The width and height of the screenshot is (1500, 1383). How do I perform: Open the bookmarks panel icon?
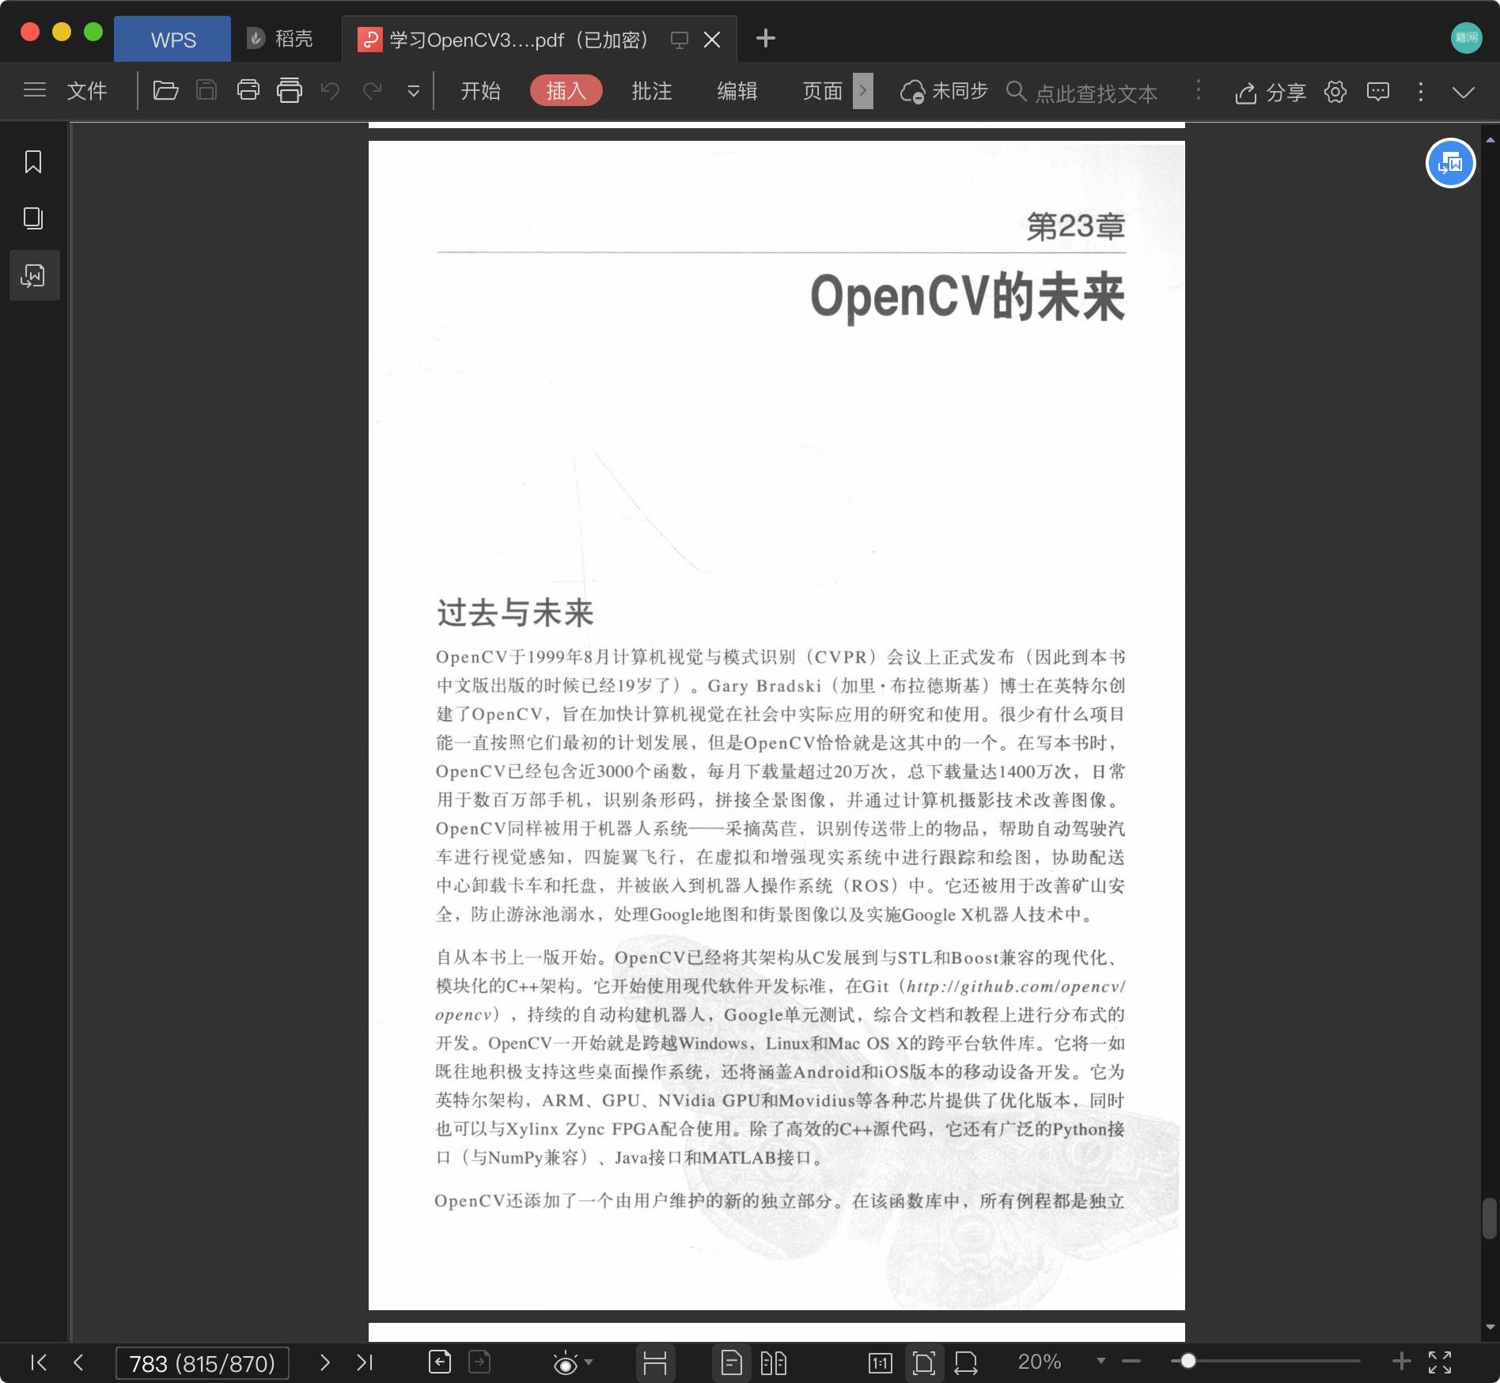point(33,162)
